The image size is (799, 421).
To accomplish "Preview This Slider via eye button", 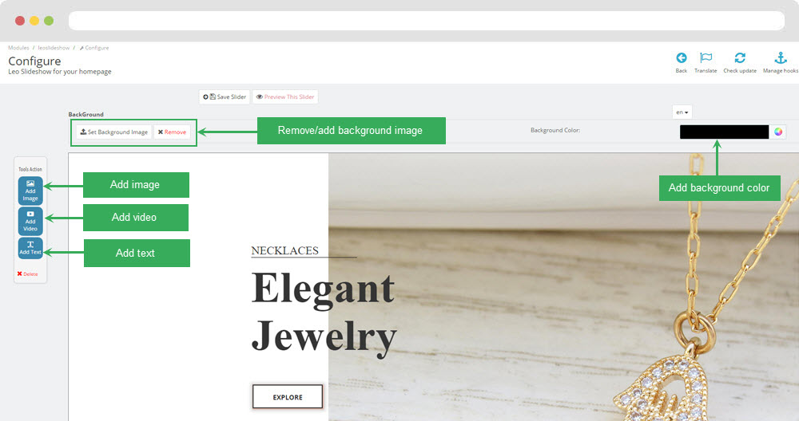I will [285, 96].
